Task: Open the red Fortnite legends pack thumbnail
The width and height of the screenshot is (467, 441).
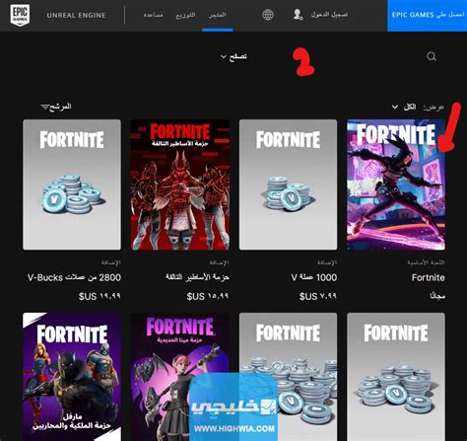Action: (180, 184)
